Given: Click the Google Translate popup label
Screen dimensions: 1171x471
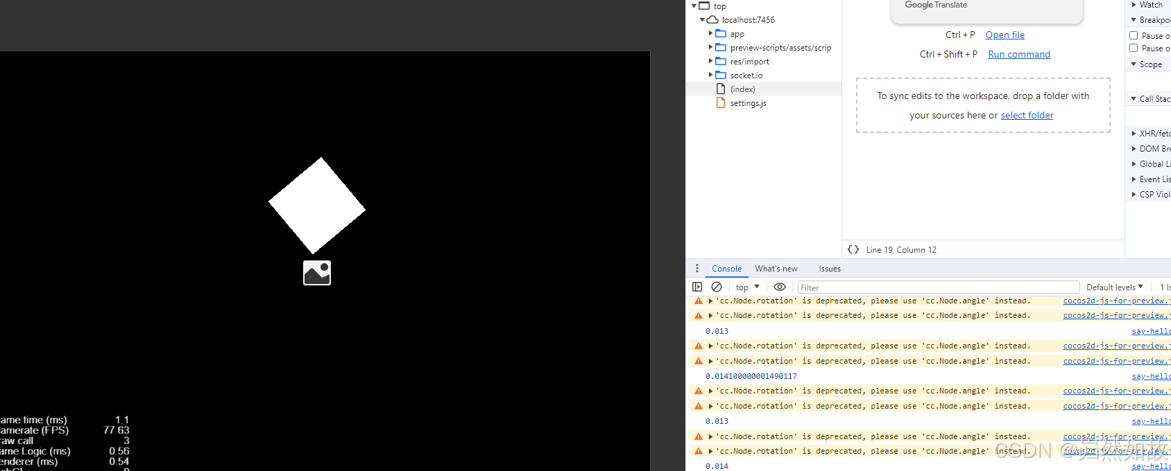Looking at the screenshot, I should 936,5.
